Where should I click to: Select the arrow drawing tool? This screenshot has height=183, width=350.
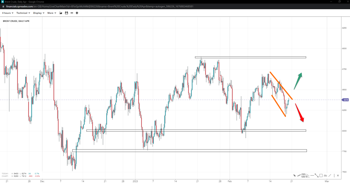click(x=294, y=176)
